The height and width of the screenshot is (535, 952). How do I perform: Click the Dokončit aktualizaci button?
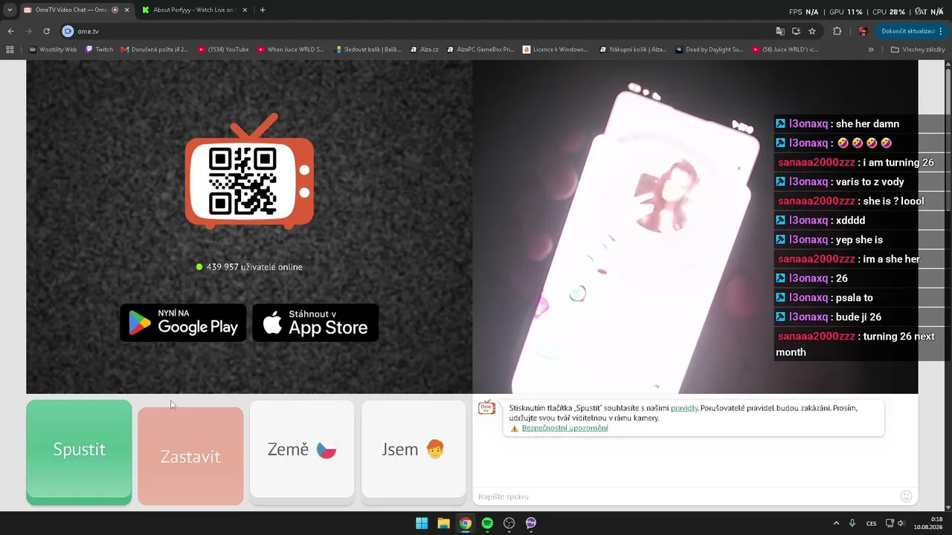(911, 31)
